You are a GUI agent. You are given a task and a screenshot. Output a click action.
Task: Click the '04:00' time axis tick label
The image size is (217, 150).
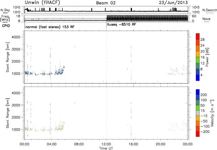click(x=52, y=144)
